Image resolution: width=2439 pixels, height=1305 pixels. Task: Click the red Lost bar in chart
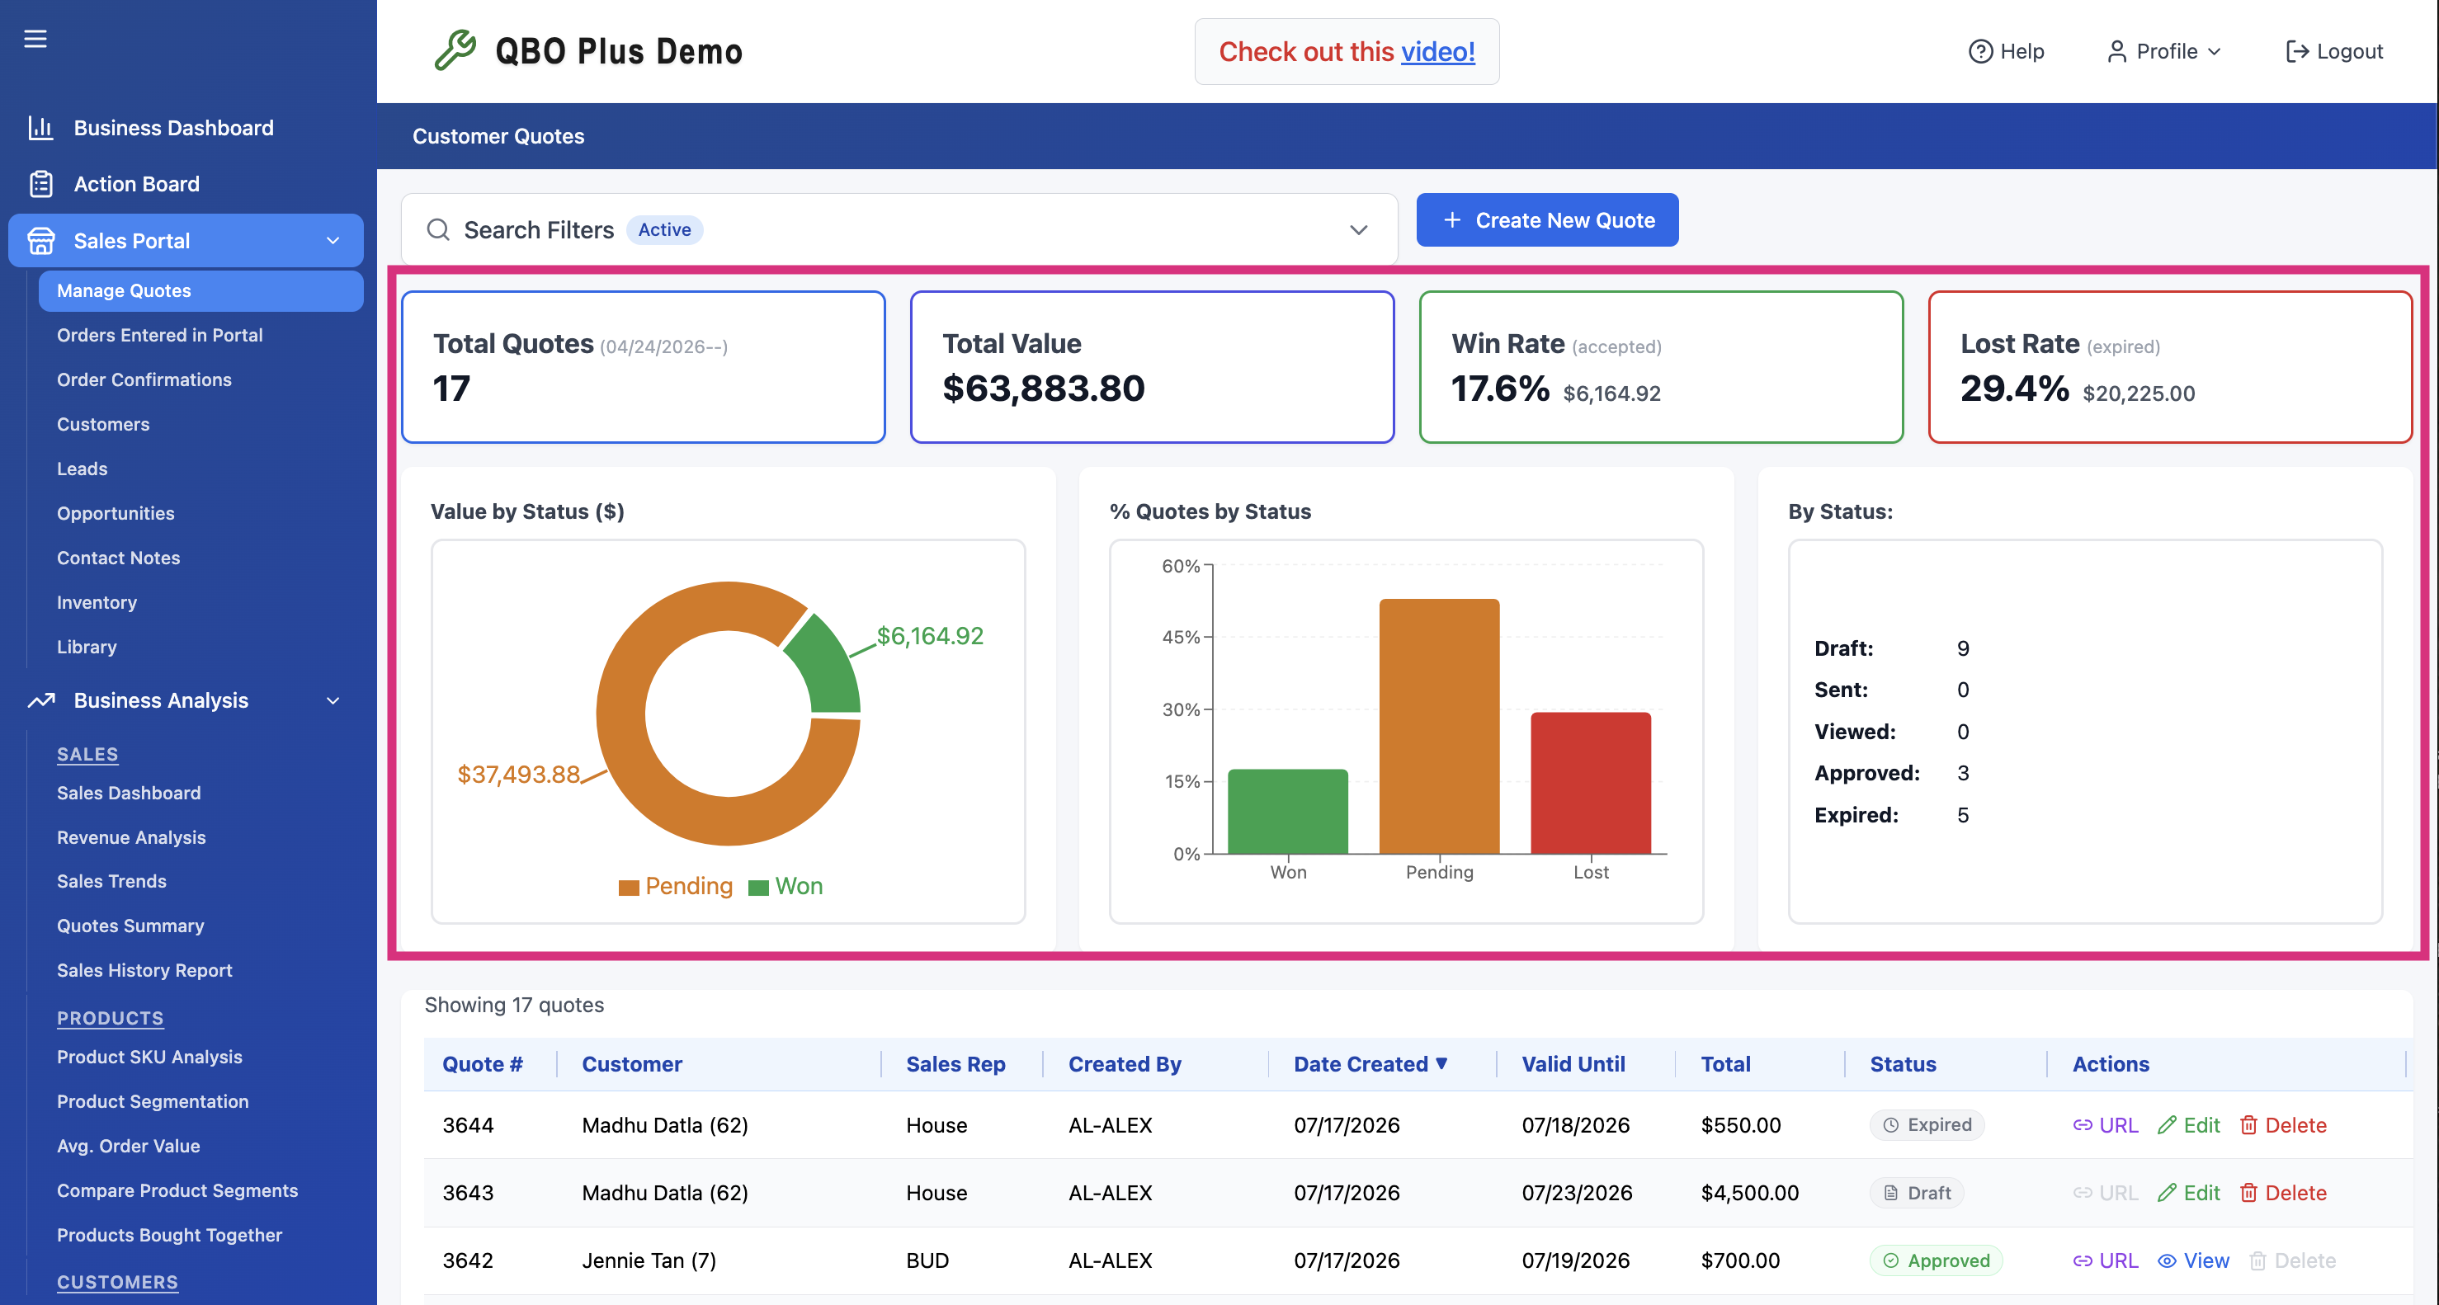(x=1591, y=783)
